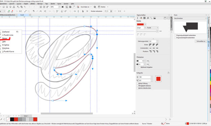
Task: Select the Seite 1 page tab
Action: coord(26,116)
